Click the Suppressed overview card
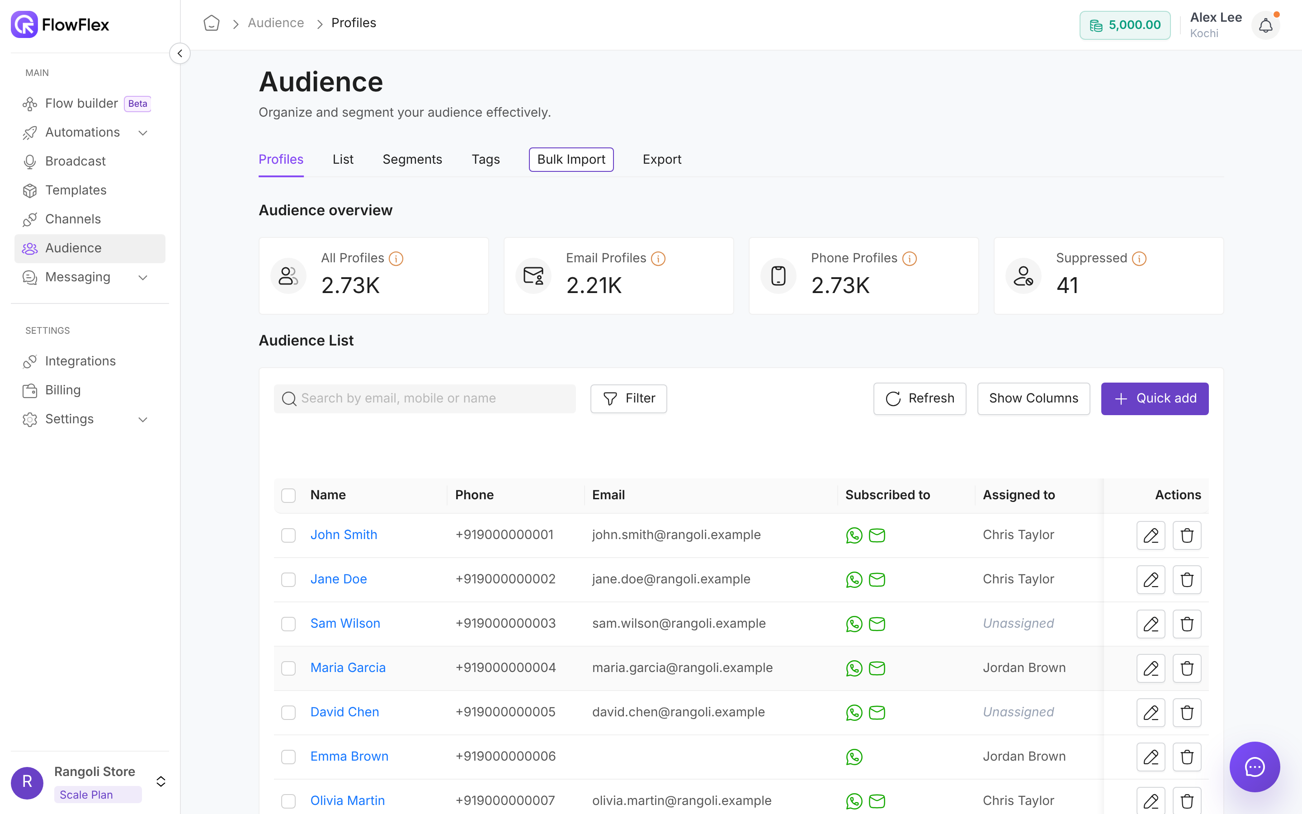Viewport: 1302px width, 814px height. [x=1109, y=276]
